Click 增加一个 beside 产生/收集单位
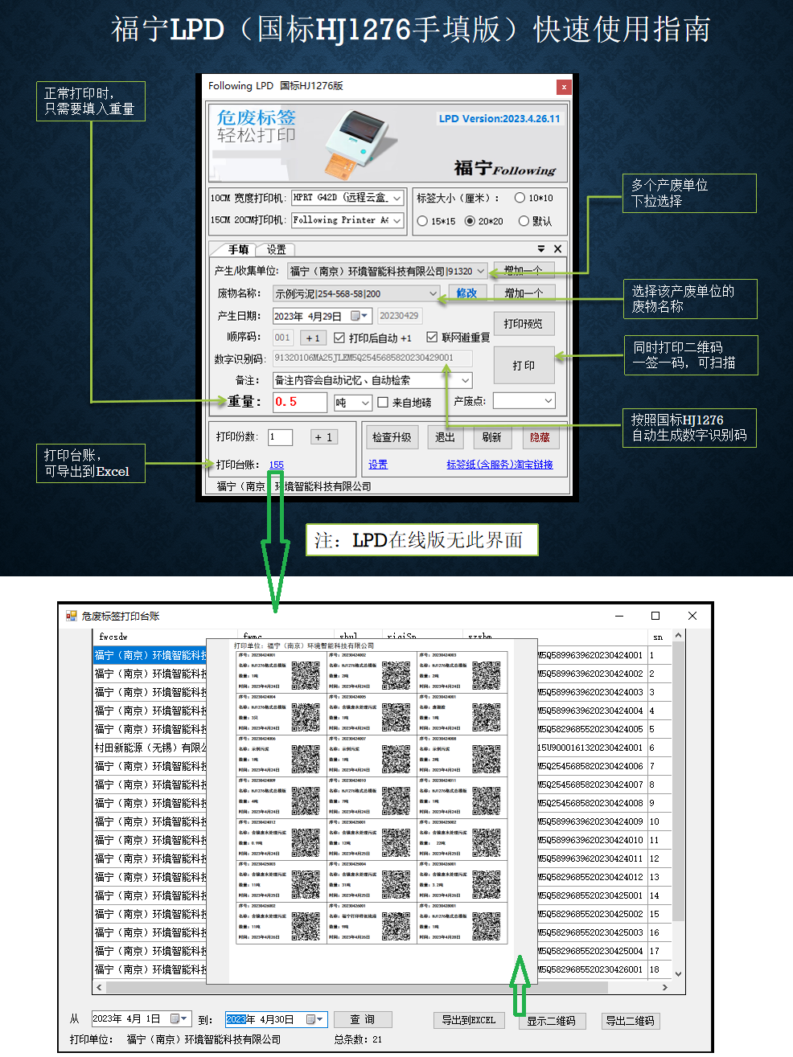The width and height of the screenshot is (793, 1057). pyautogui.click(x=524, y=270)
